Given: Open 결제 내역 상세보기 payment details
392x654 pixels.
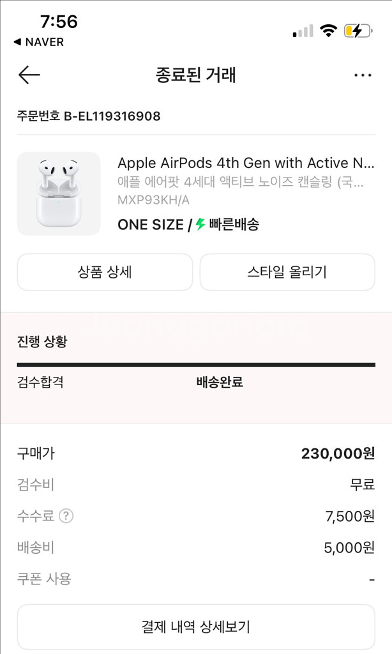Looking at the screenshot, I should pyautogui.click(x=196, y=627).
